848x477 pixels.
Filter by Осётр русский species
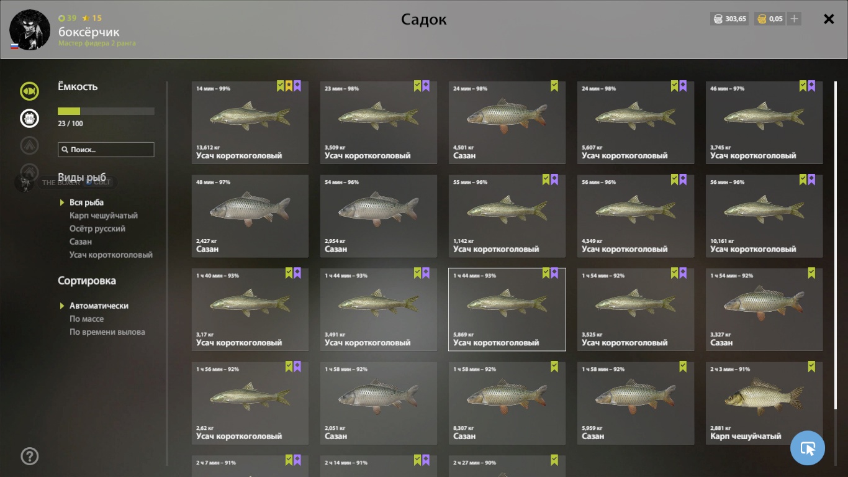tap(97, 229)
